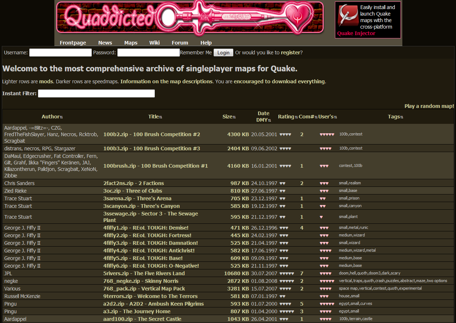This screenshot has width=456, height=323.
Task: Click the 10680 KB size value
Action: [236, 273]
